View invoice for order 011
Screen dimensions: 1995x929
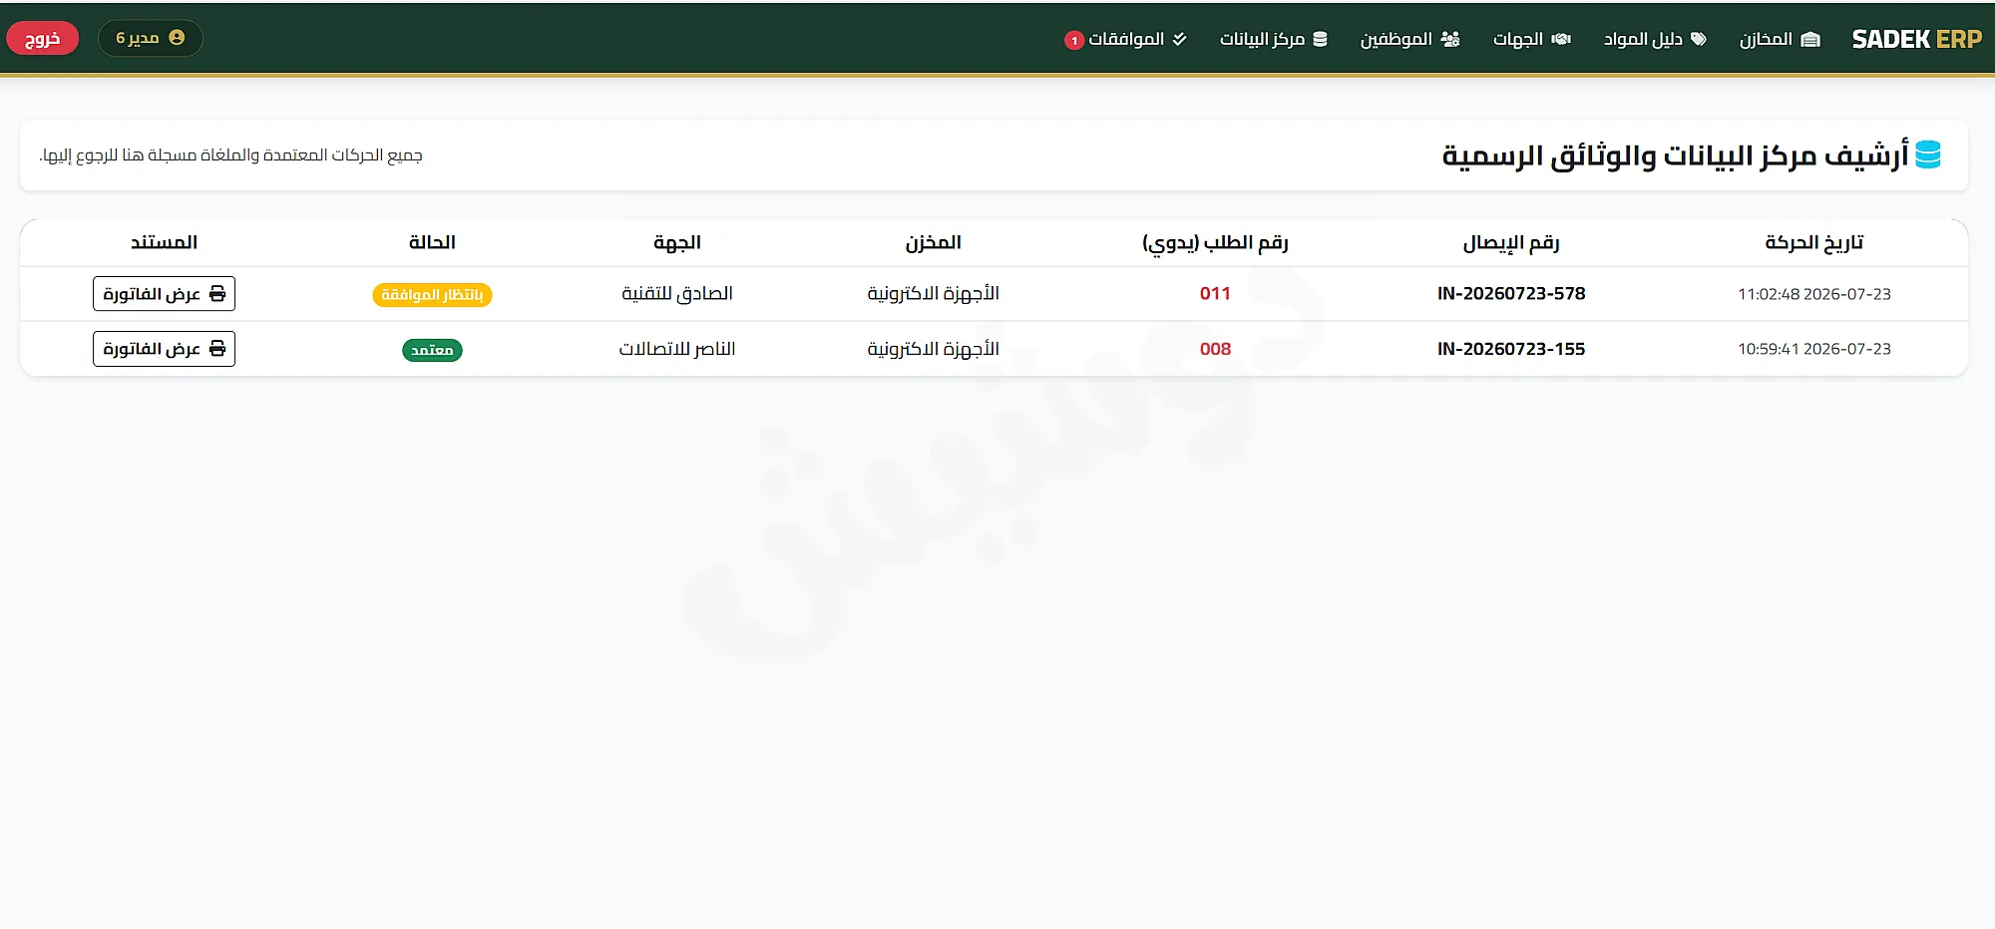coord(164,294)
